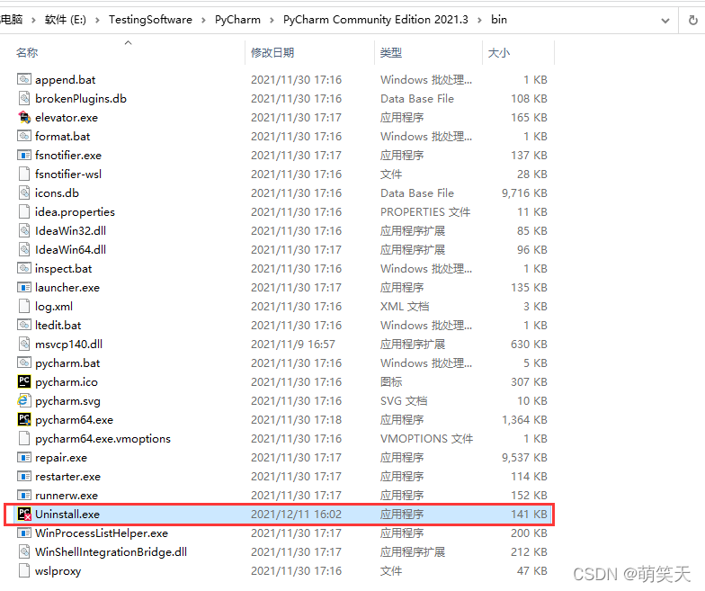Image resolution: width=705 pixels, height=591 pixels.
Task: Click the 9,716 KB size value
Action: click(524, 193)
